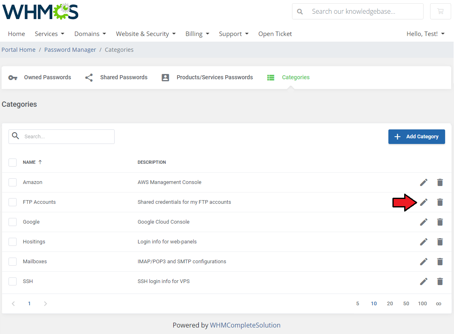Switch to Shared Passwords tab
454x334 pixels.
[116, 78]
